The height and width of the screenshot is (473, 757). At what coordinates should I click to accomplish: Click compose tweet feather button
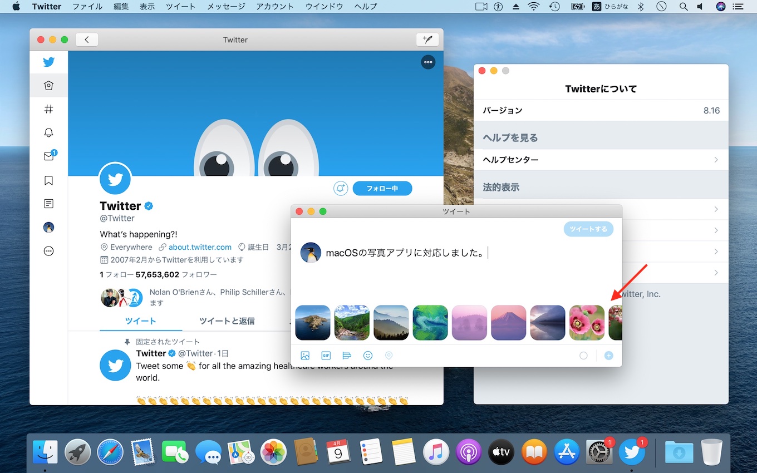[427, 40]
